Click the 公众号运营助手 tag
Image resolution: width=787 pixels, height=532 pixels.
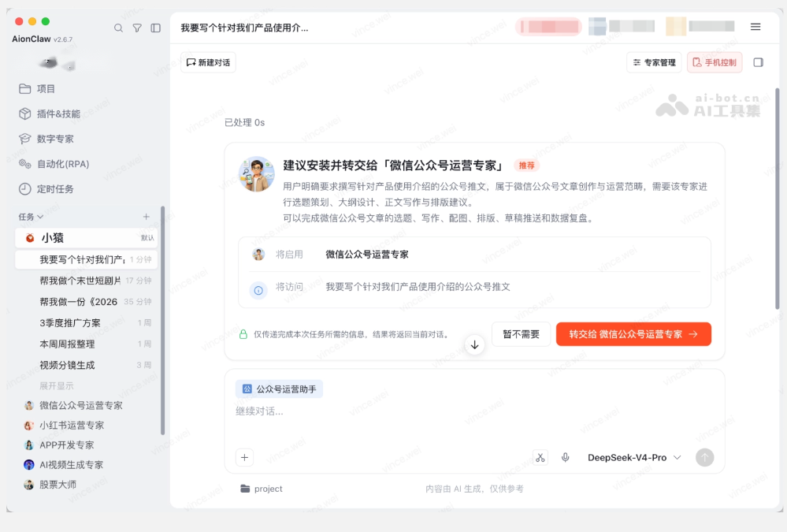point(279,389)
